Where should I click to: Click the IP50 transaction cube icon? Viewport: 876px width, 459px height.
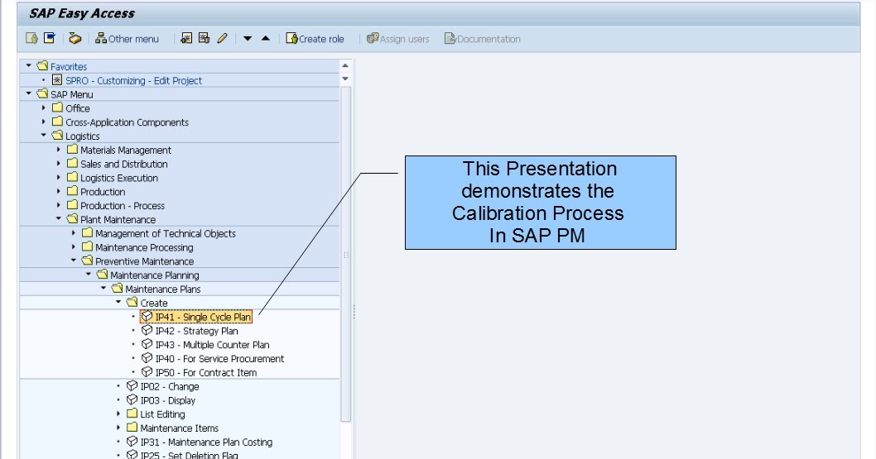147,372
